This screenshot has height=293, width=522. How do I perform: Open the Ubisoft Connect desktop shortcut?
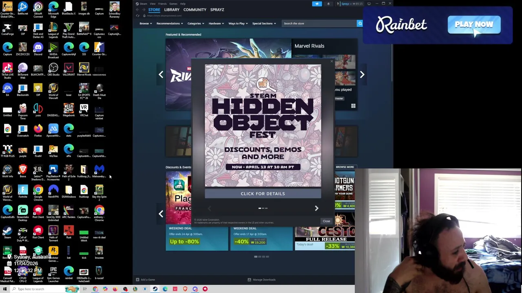click(38, 10)
